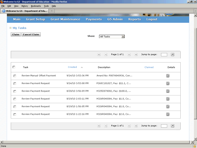Click the top Jump to page go arrow
Screen dimensions: 197x148
pos(172,55)
